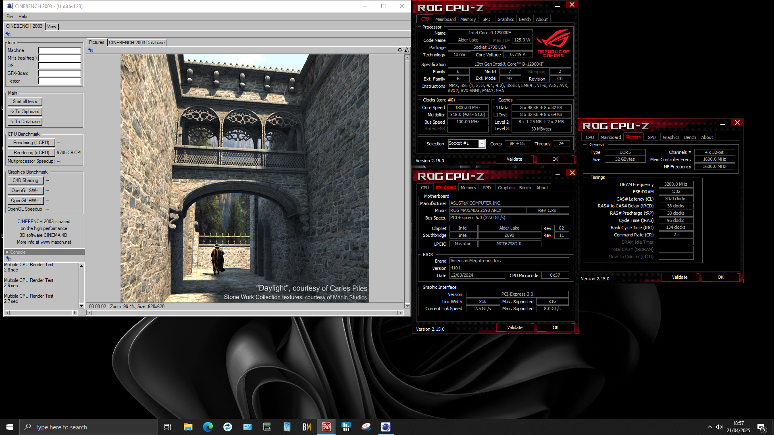Click the -> To Database button
774x435 pixels.
(x=25, y=122)
